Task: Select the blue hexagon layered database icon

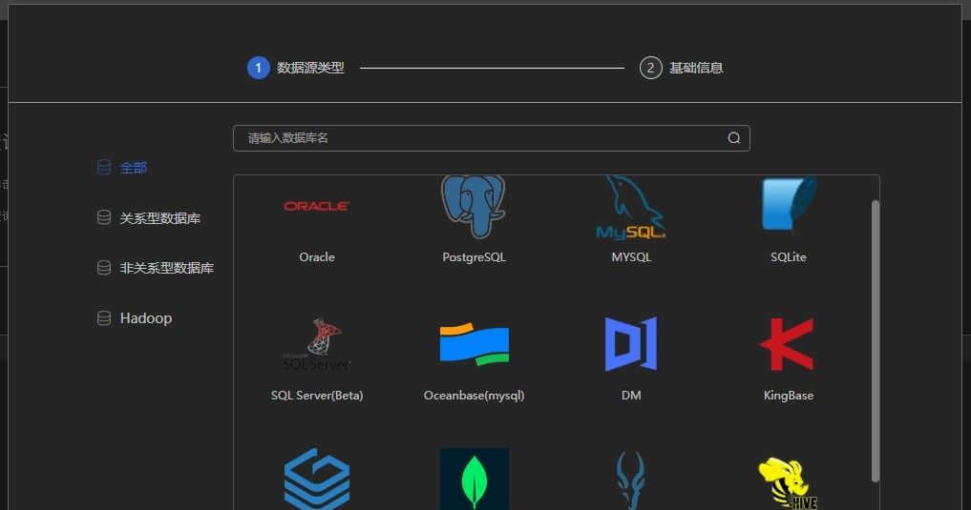Action: (x=317, y=479)
